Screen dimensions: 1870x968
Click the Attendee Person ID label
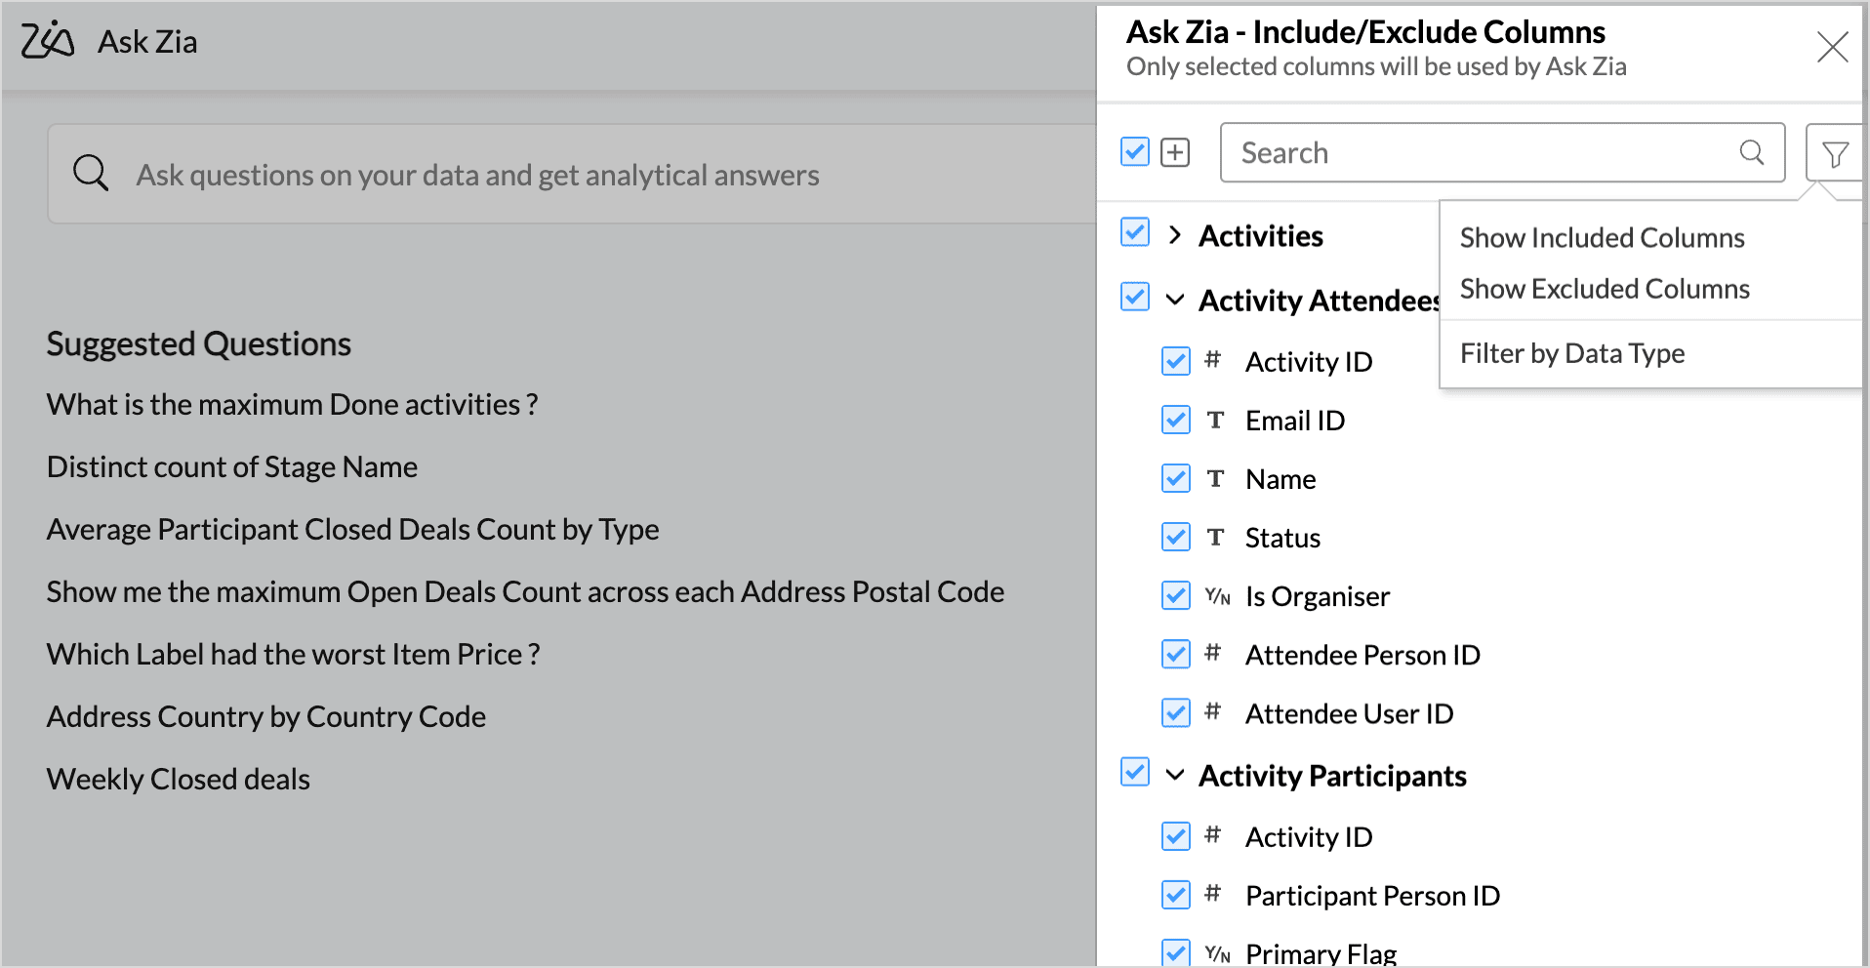click(x=1362, y=654)
